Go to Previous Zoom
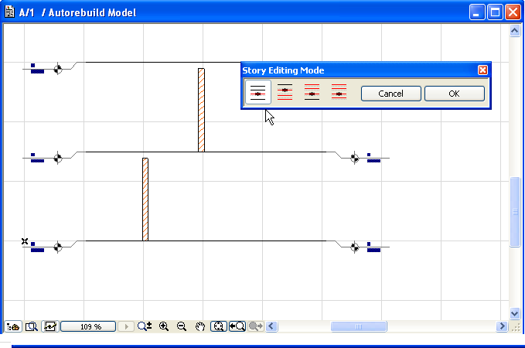This screenshot has height=348, width=525. pos(237,326)
